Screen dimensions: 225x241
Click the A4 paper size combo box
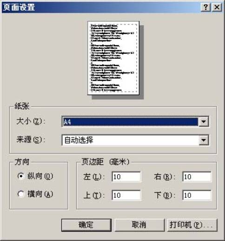(135, 121)
